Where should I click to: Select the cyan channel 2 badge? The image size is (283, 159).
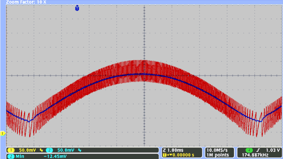coord(49,150)
